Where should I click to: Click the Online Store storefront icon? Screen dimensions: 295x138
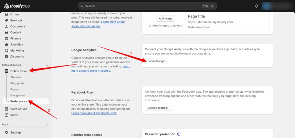pyautogui.click(x=6, y=71)
